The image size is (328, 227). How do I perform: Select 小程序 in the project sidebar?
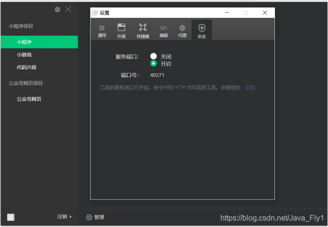pos(39,42)
